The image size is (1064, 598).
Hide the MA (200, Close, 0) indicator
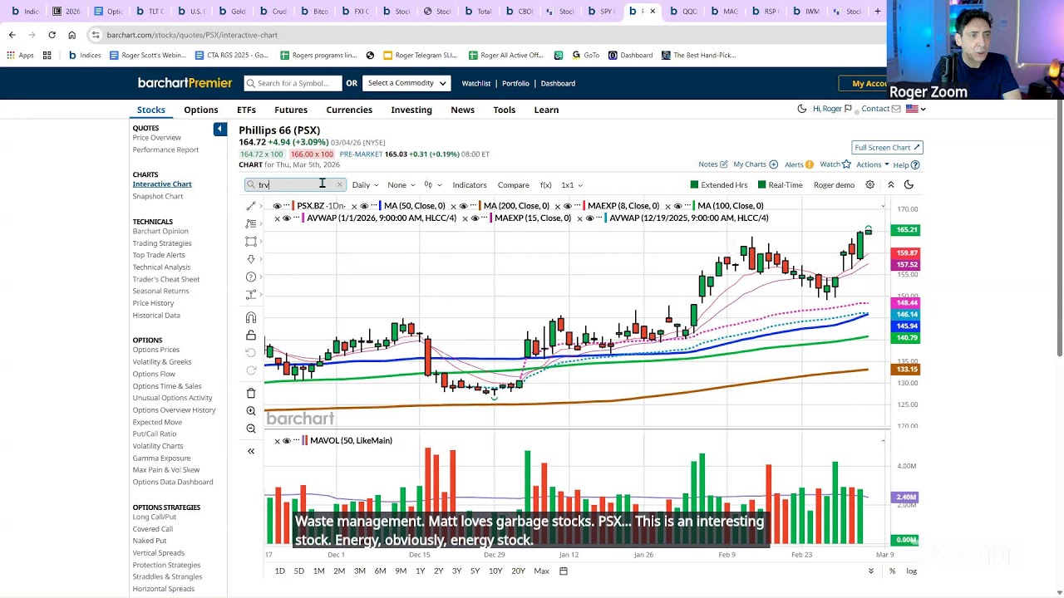coord(464,206)
